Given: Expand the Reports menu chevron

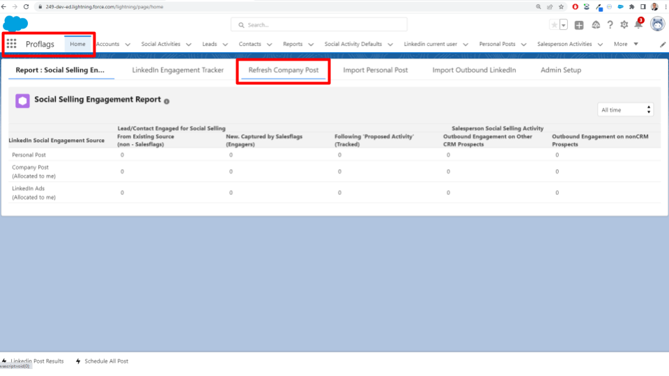Looking at the screenshot, I should click(x=311, y=45).
